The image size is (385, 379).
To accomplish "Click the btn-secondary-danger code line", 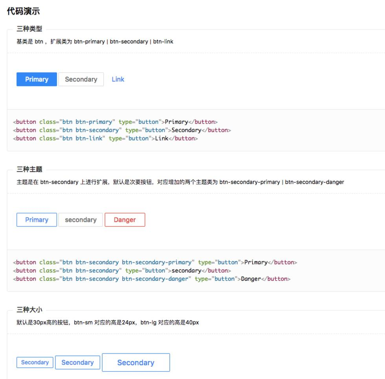I will point(152,279).
